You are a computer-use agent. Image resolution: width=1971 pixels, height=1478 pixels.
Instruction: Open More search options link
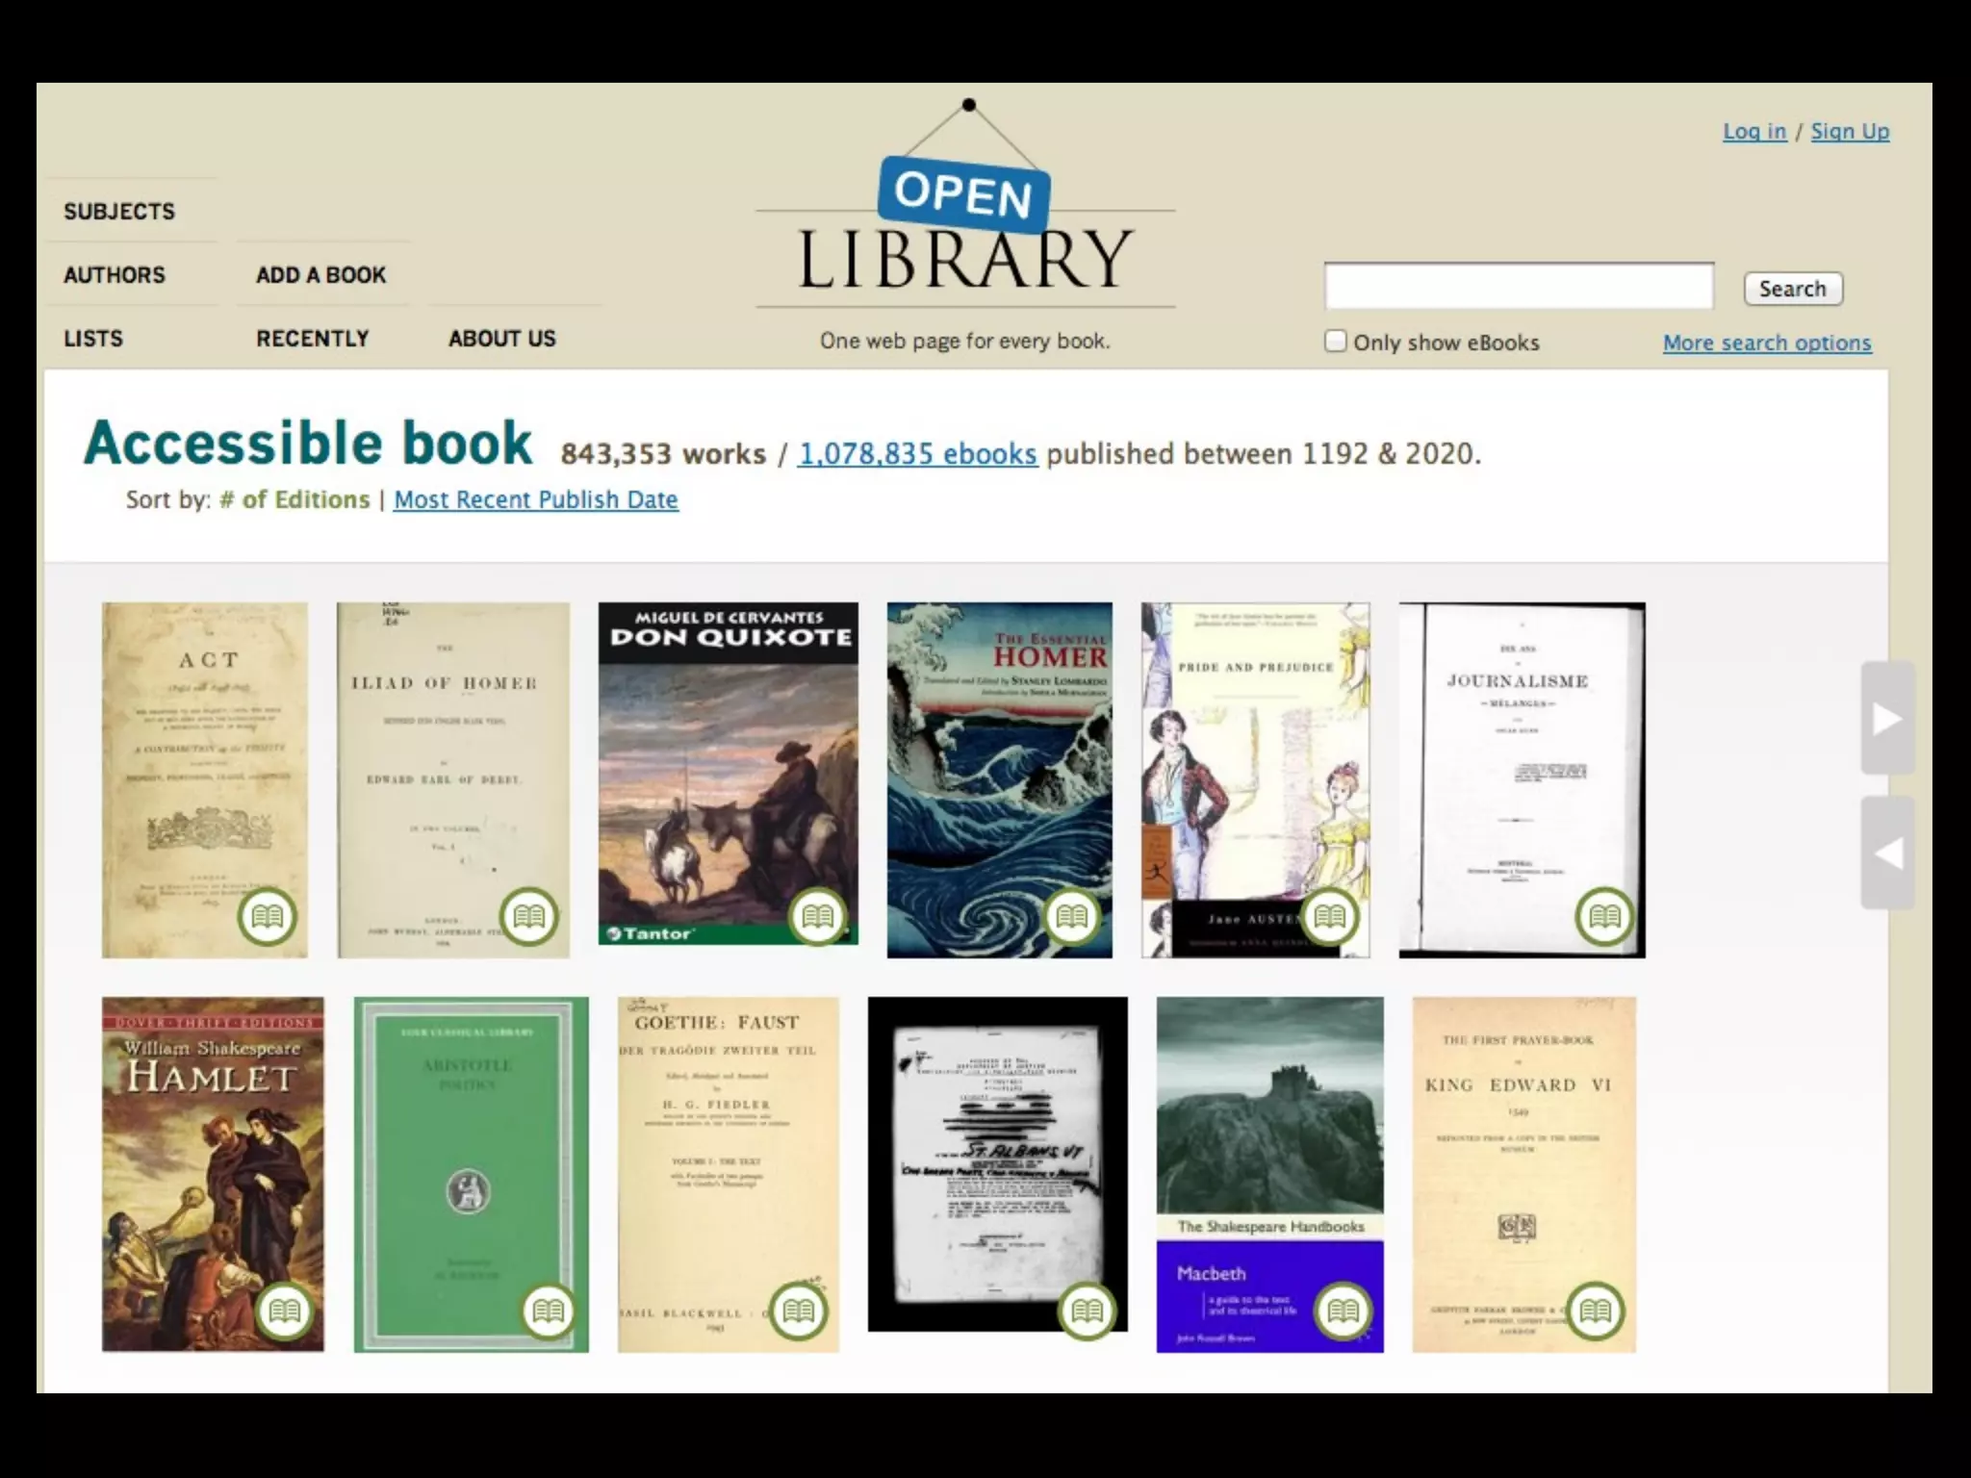coord(1766,343)
